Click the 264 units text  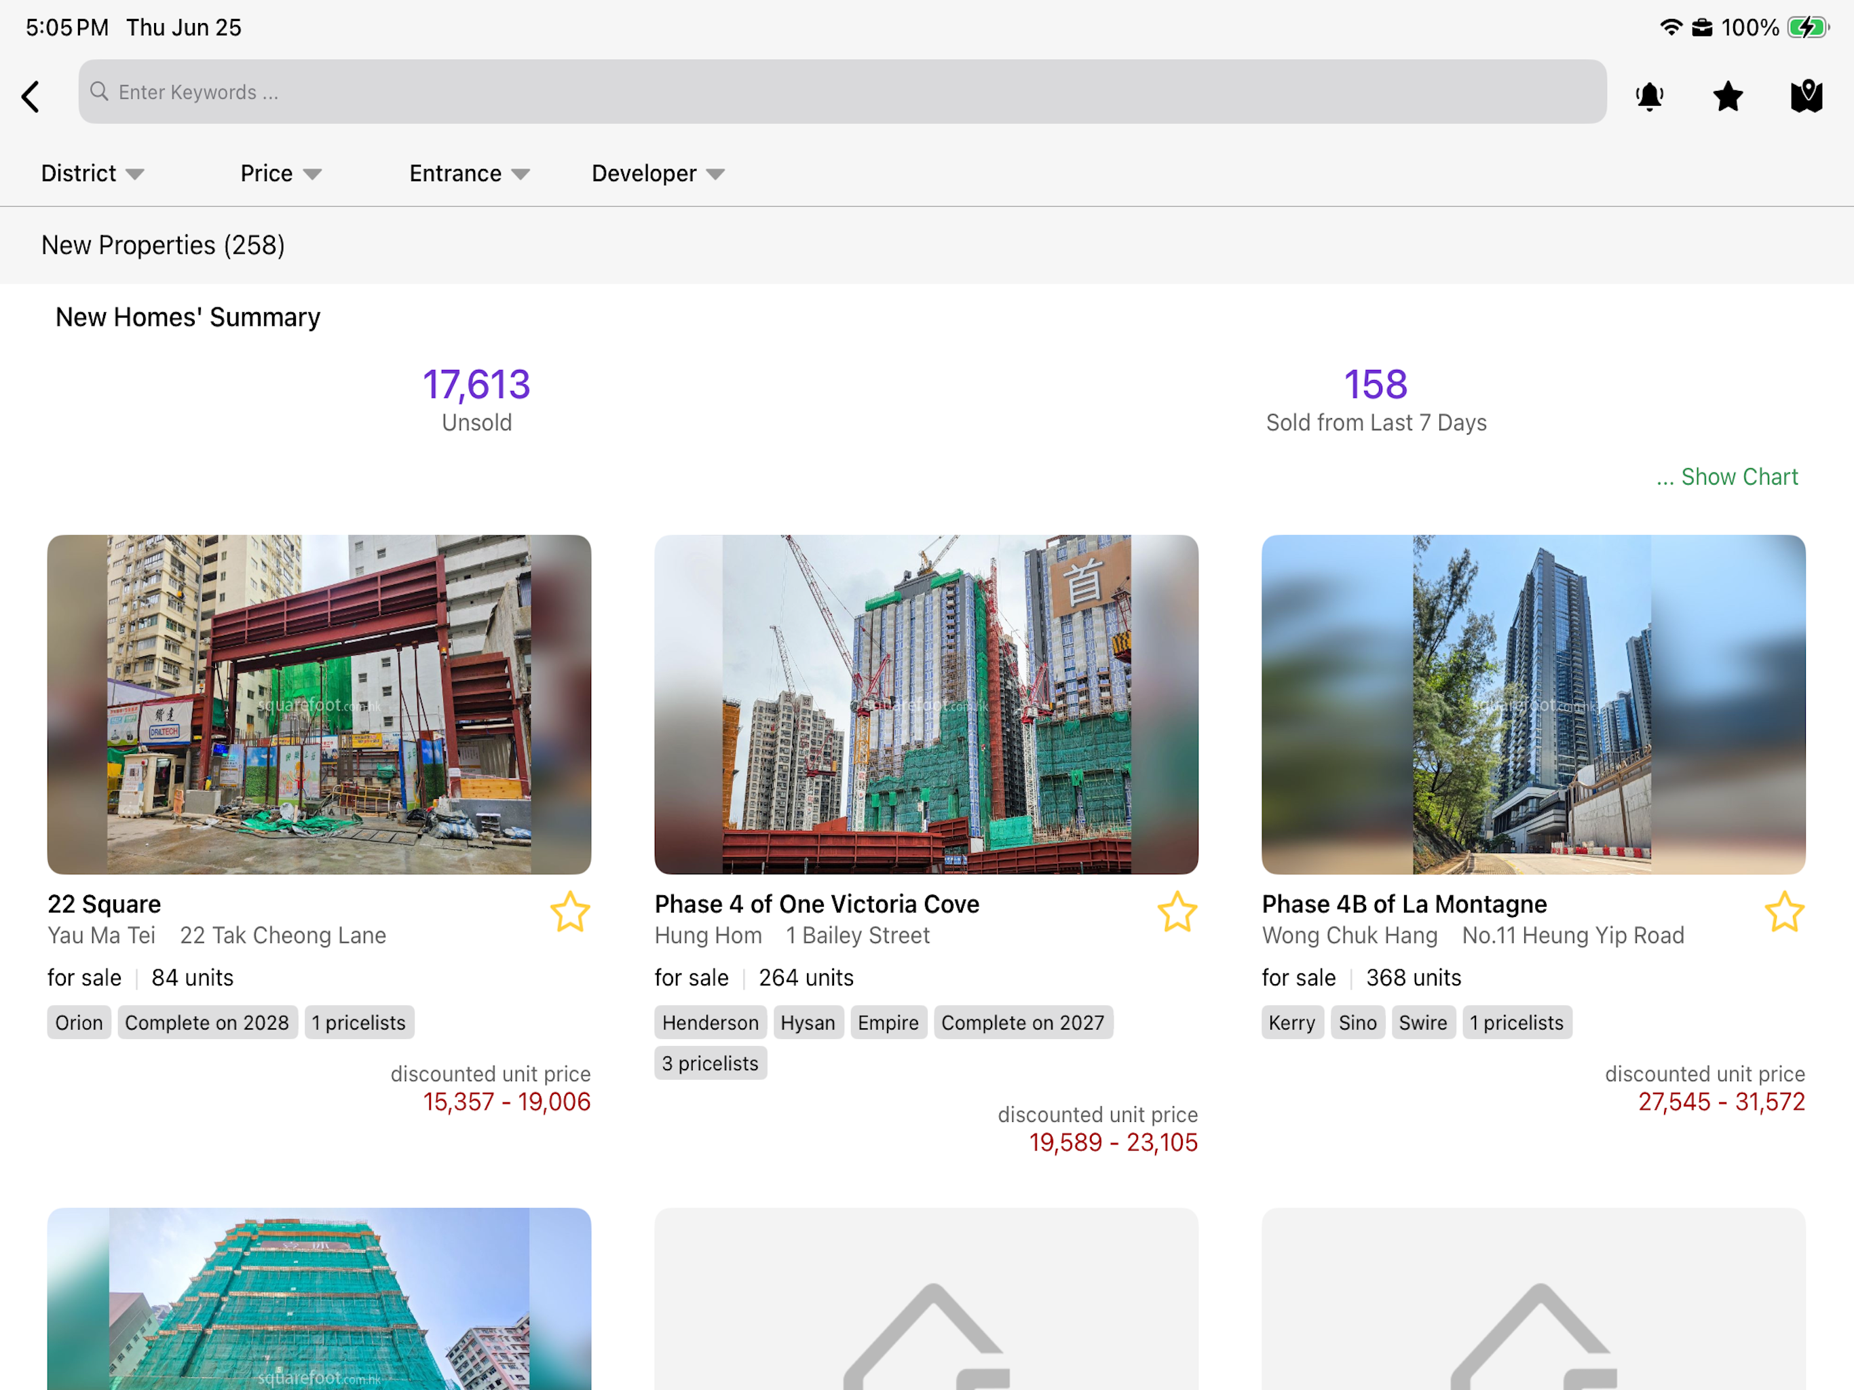click(x=806, y=977)
